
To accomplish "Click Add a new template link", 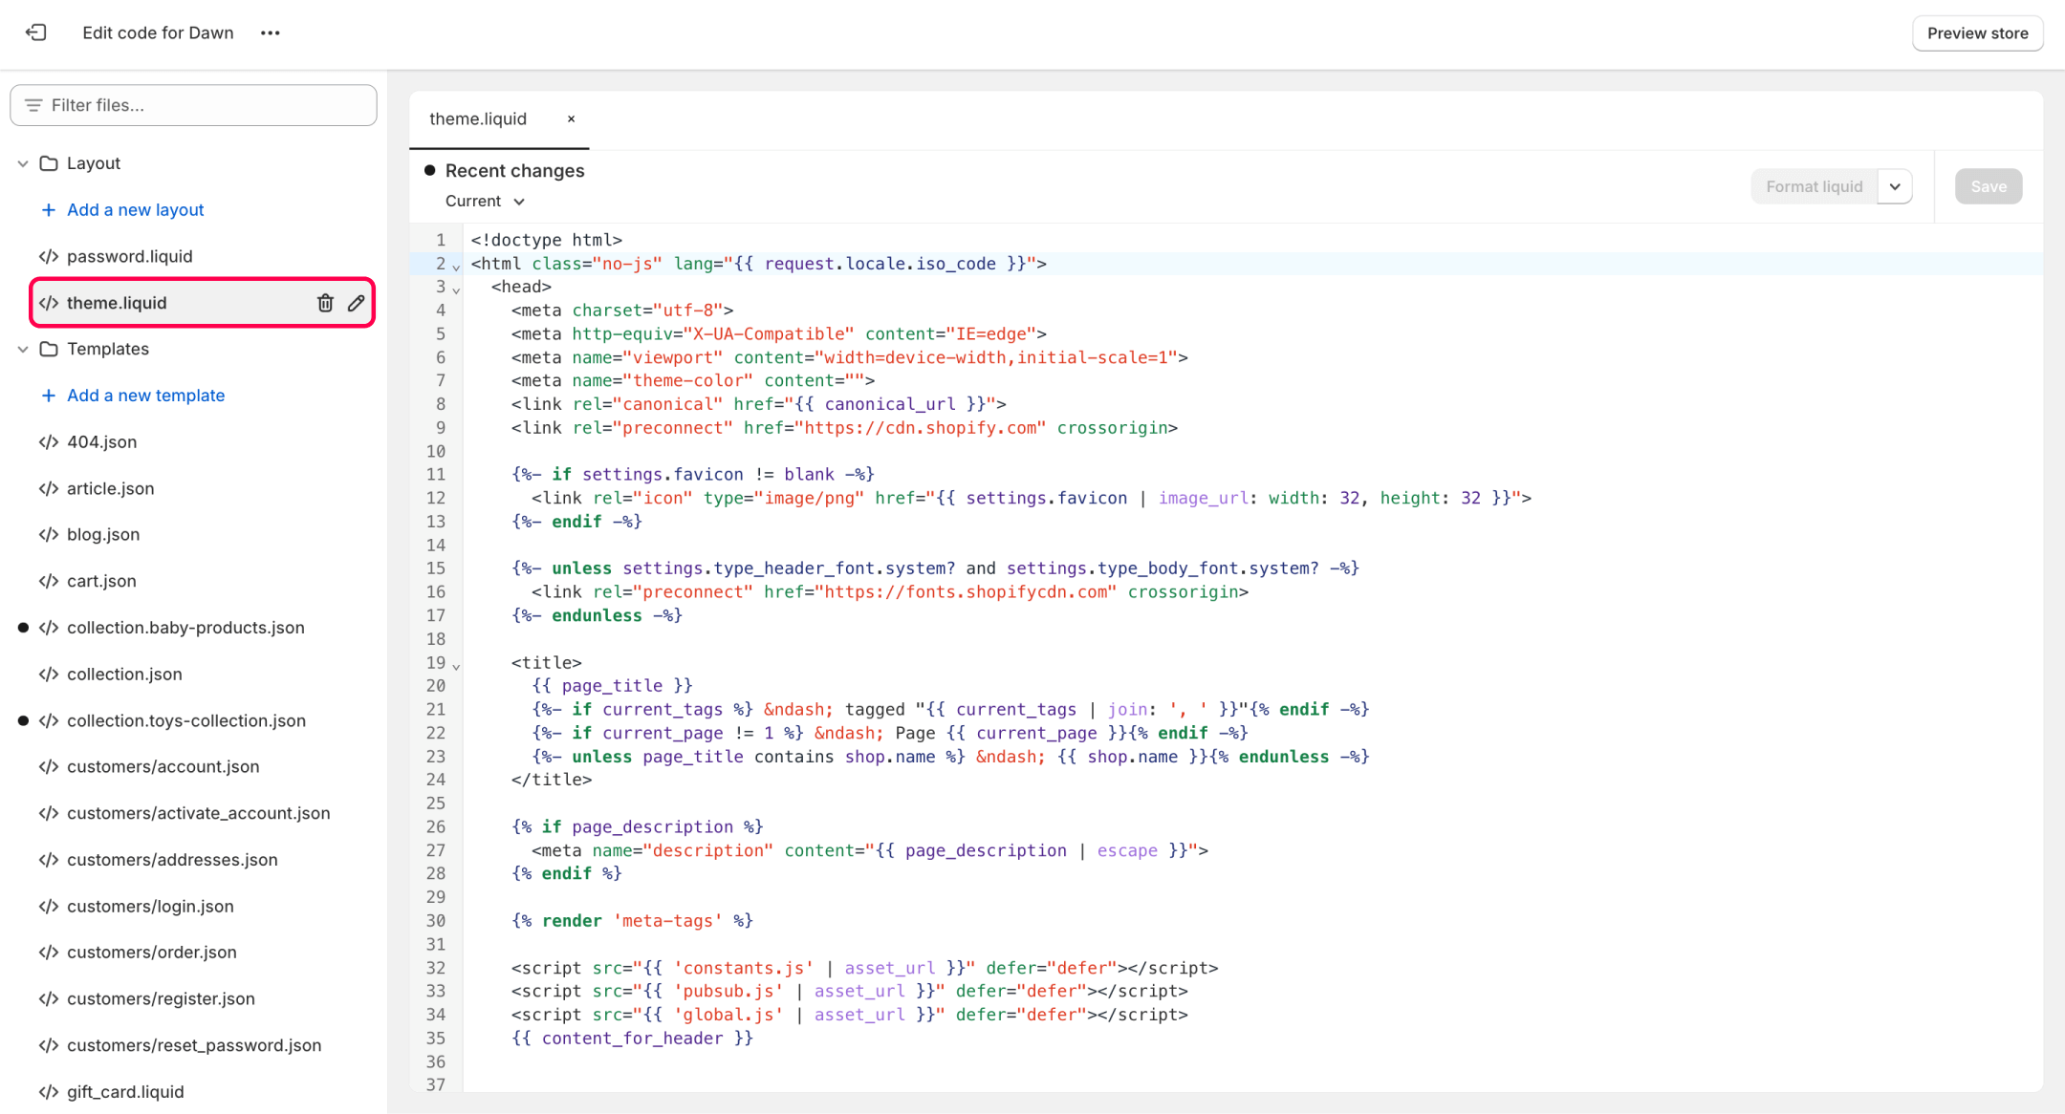I will 145,396.
